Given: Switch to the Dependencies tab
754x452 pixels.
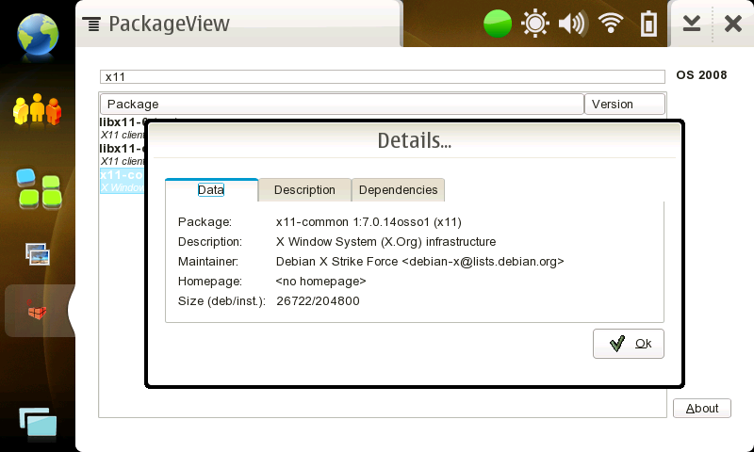Looking at the screenshot, I should tap(398, 189).
